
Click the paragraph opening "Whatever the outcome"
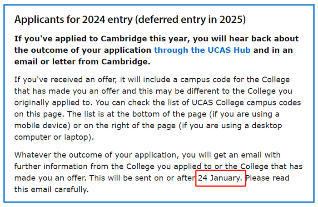pyautogui.click(x=55, y=156)
